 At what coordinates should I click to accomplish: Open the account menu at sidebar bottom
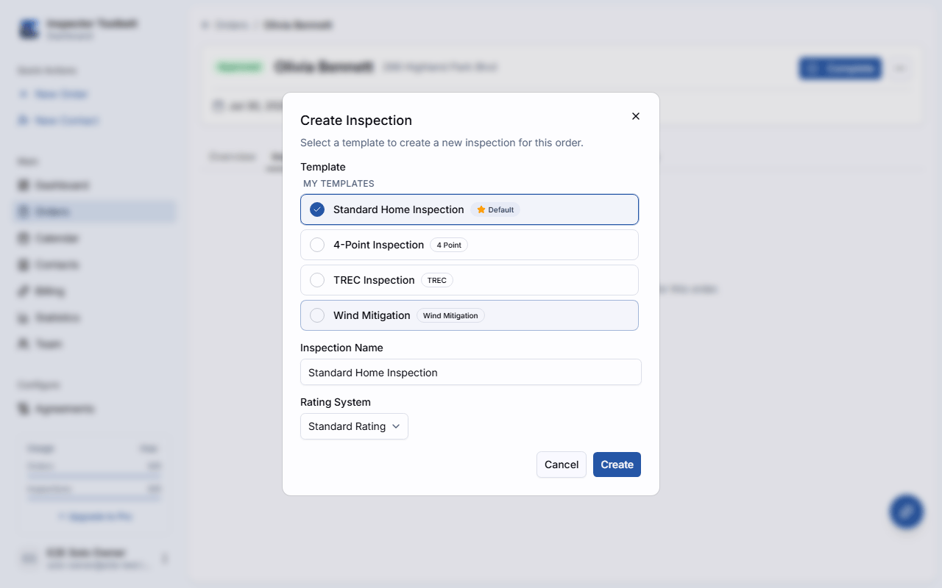pos(96,559)
